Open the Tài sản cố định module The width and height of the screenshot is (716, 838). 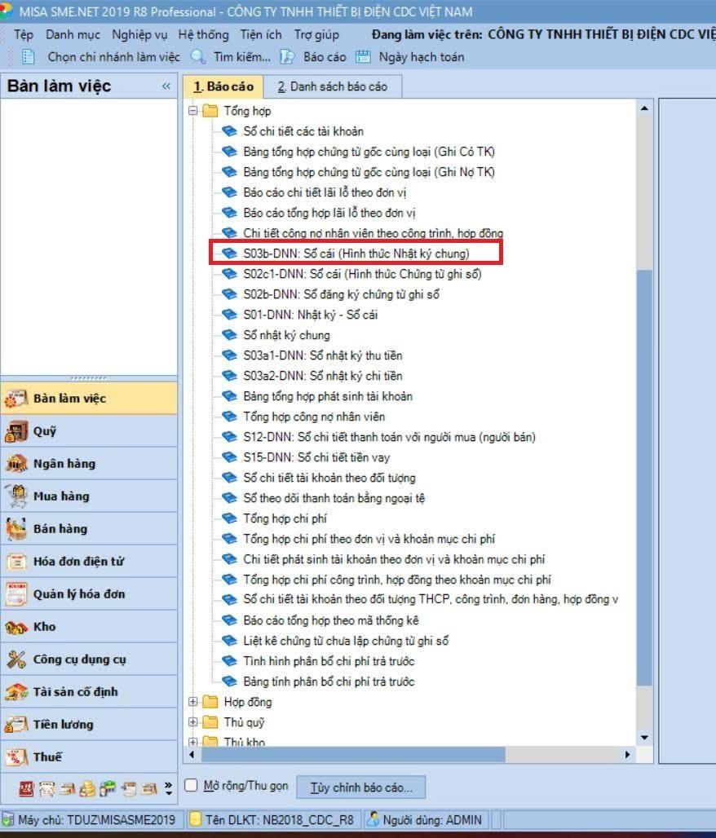[89, 692]
